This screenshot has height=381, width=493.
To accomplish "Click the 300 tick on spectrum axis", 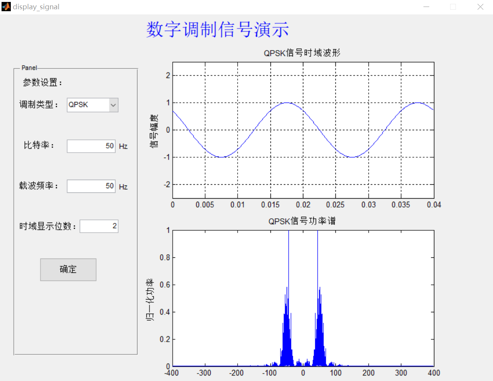I will pos(401,373).
